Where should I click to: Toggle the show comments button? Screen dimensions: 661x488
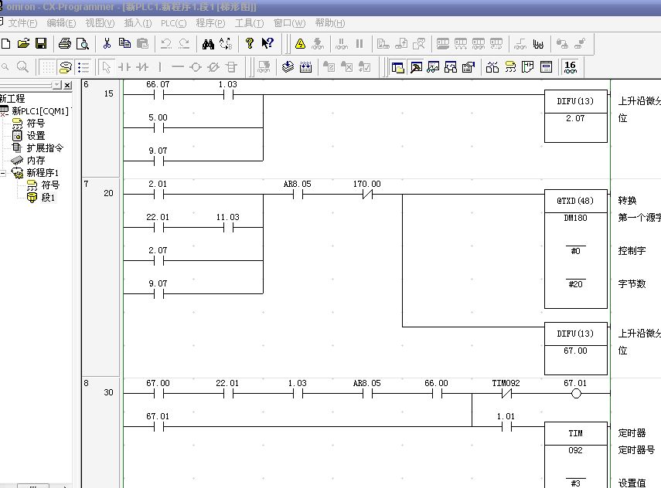(x=65, y=67)
